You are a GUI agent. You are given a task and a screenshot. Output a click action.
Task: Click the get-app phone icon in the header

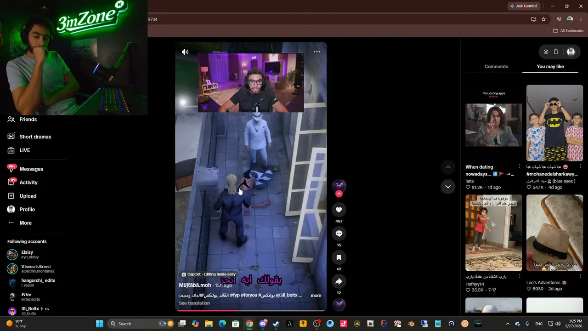556,52
